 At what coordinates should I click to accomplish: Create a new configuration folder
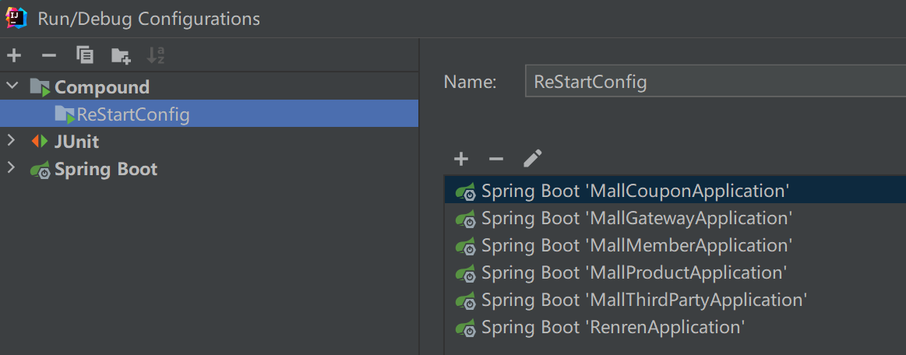click(121, 55)
